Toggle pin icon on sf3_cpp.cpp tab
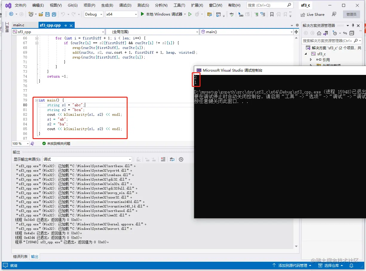This screenshot has height=271, width=366. 65,25
